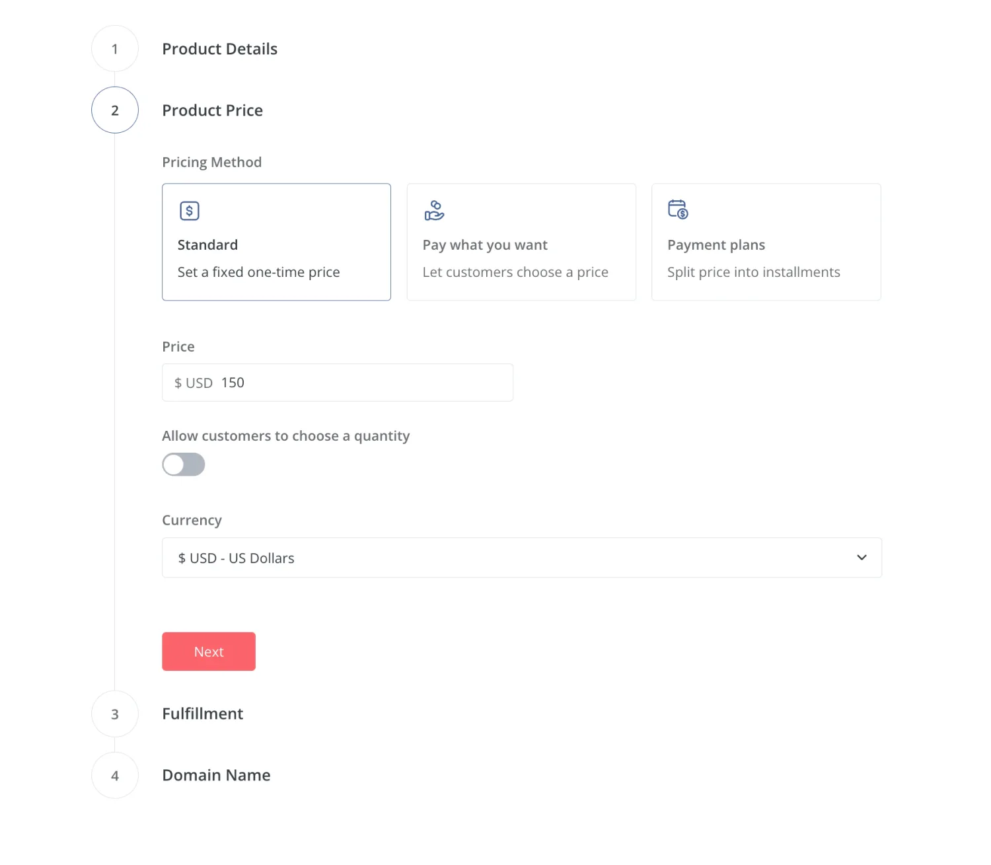Viewport: 991px width, 865px height.
Task: Go to the Product Details step
Action: click(x=219, y=49)
